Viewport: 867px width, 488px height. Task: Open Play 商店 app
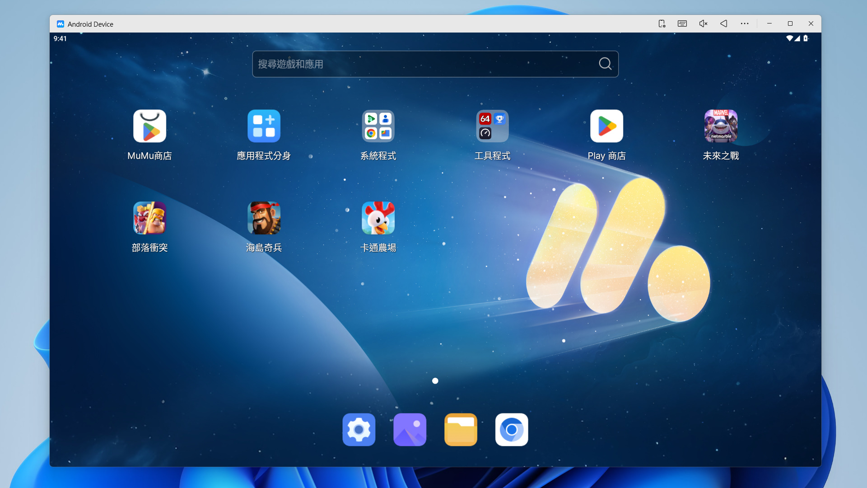[606, 126]
